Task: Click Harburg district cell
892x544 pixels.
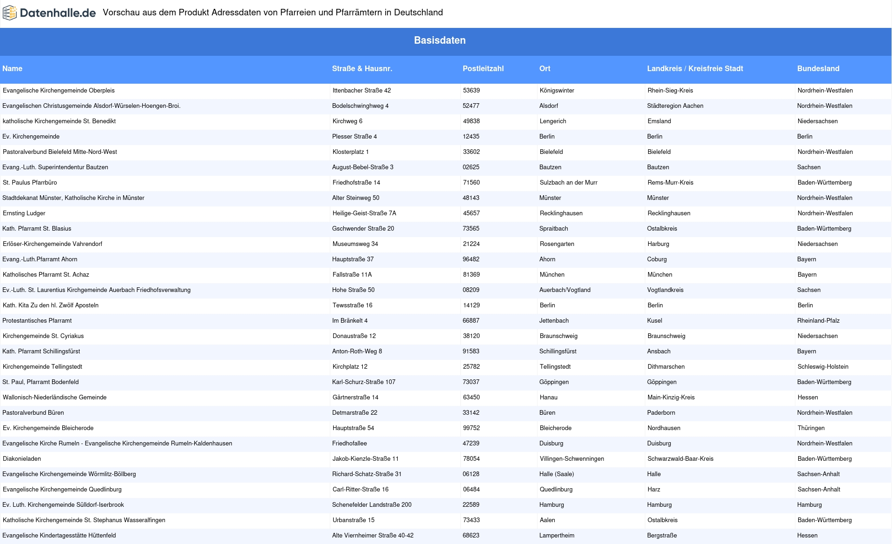Action: point(658,244)
